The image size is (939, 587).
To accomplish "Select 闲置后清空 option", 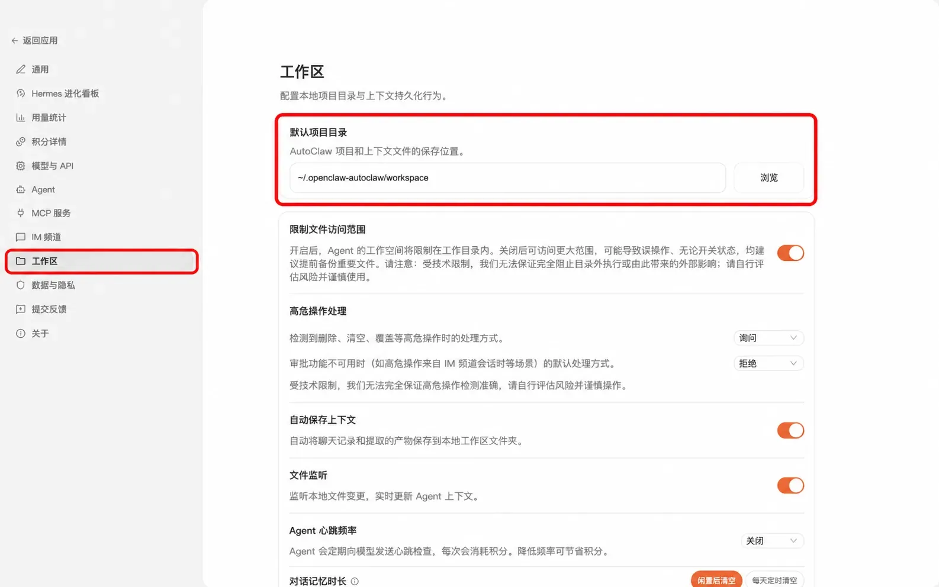I will point(716,580).
